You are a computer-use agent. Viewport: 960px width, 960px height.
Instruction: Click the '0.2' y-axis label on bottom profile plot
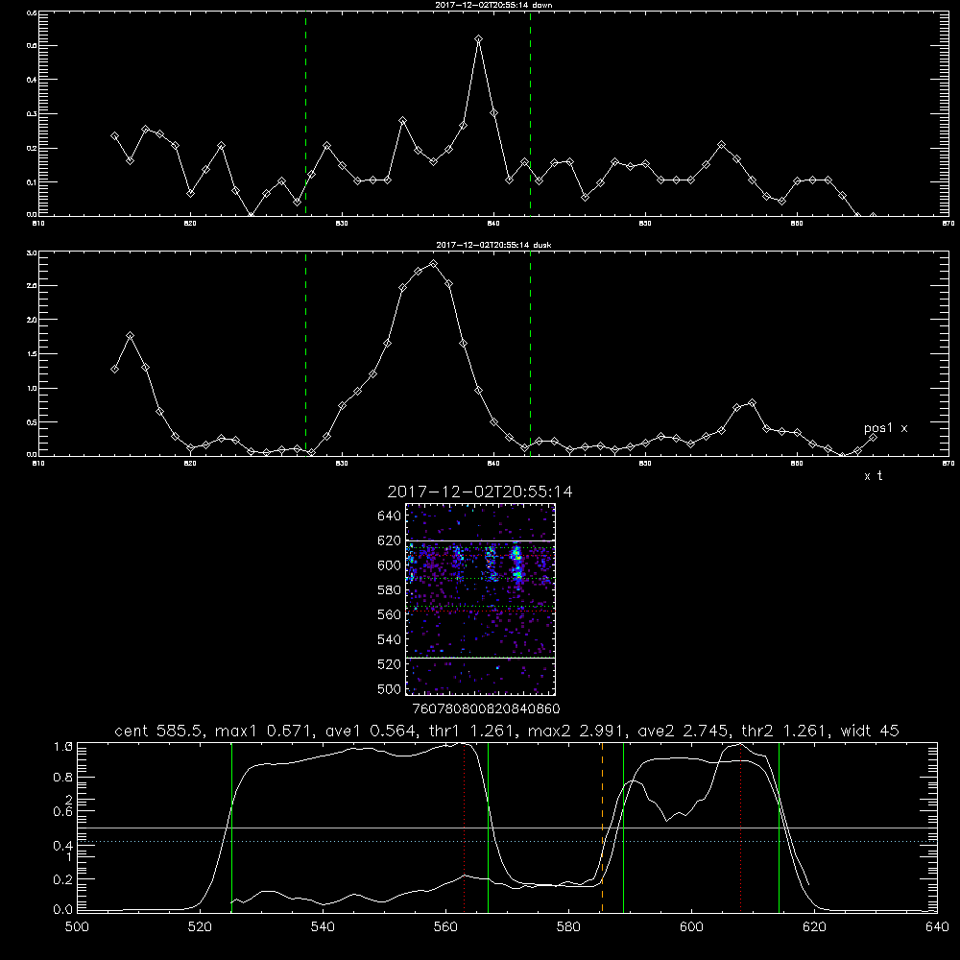63,879
